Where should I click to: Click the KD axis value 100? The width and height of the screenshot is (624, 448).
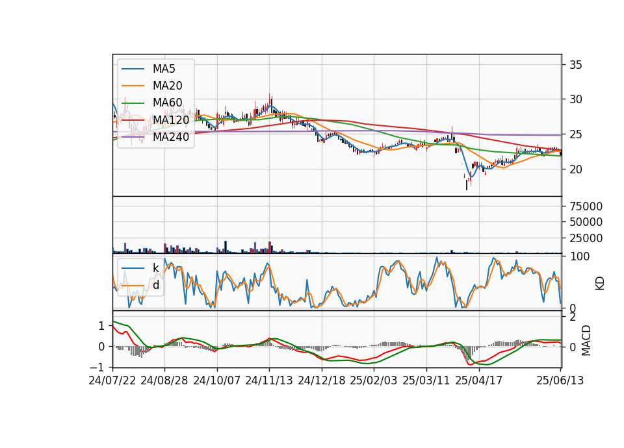[579, 256]
